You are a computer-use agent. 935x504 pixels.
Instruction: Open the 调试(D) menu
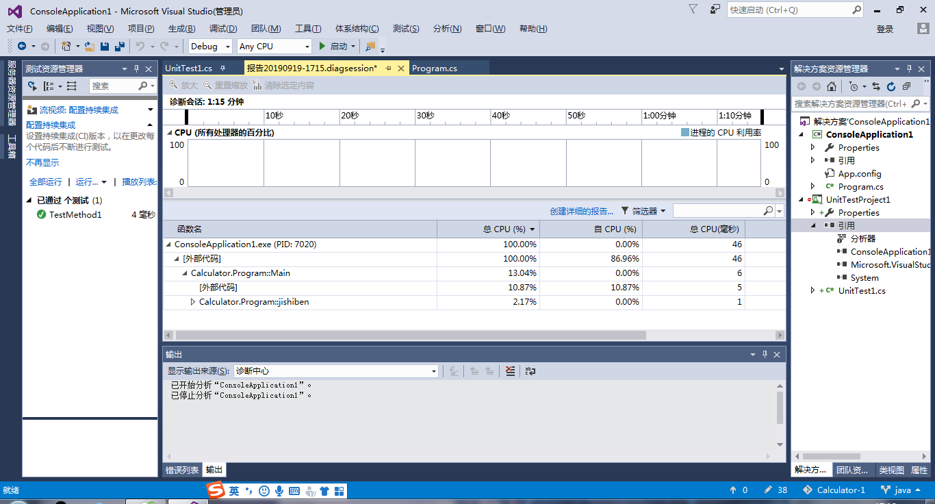point(223,29)
